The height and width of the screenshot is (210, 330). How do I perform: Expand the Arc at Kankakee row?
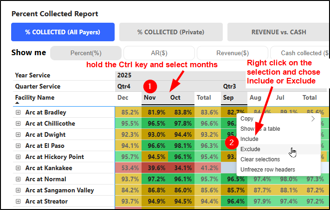click(18, 168)
